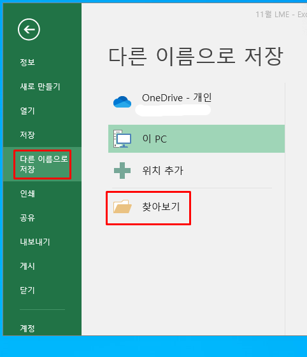Screen dimensions: 307x357
Task: Click the 찾아보기 folder icon
Action: pos(122,207)
